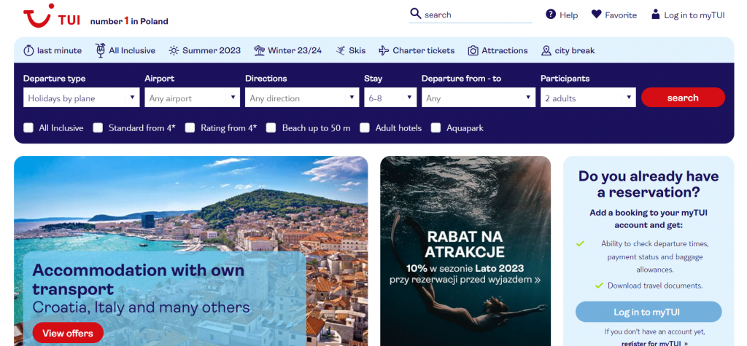Click the red search button
747x346 pixels.
coord(683,98)
